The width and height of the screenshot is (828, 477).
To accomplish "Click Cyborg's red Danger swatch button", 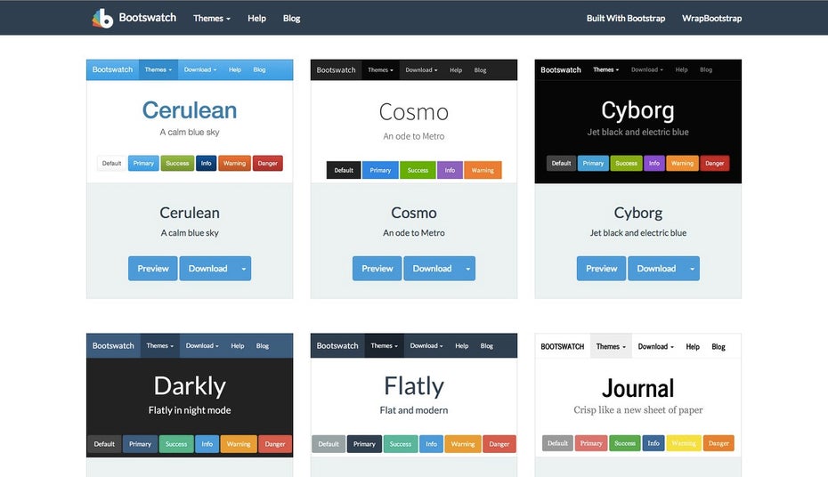I will [714, 163].
